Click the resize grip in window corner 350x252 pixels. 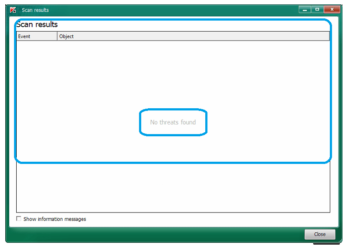point(339,241)
